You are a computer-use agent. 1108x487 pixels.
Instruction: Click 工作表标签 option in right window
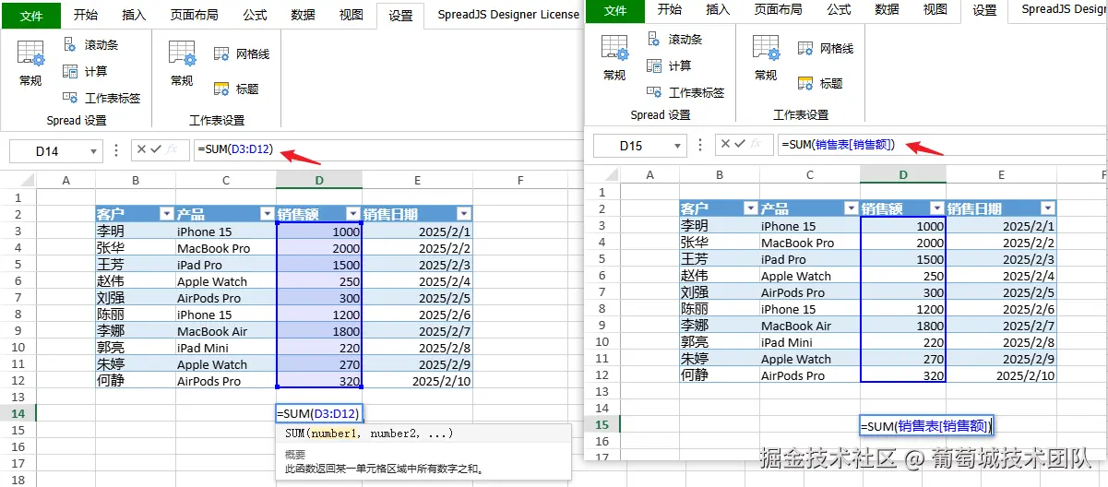[x=685, y=92]
